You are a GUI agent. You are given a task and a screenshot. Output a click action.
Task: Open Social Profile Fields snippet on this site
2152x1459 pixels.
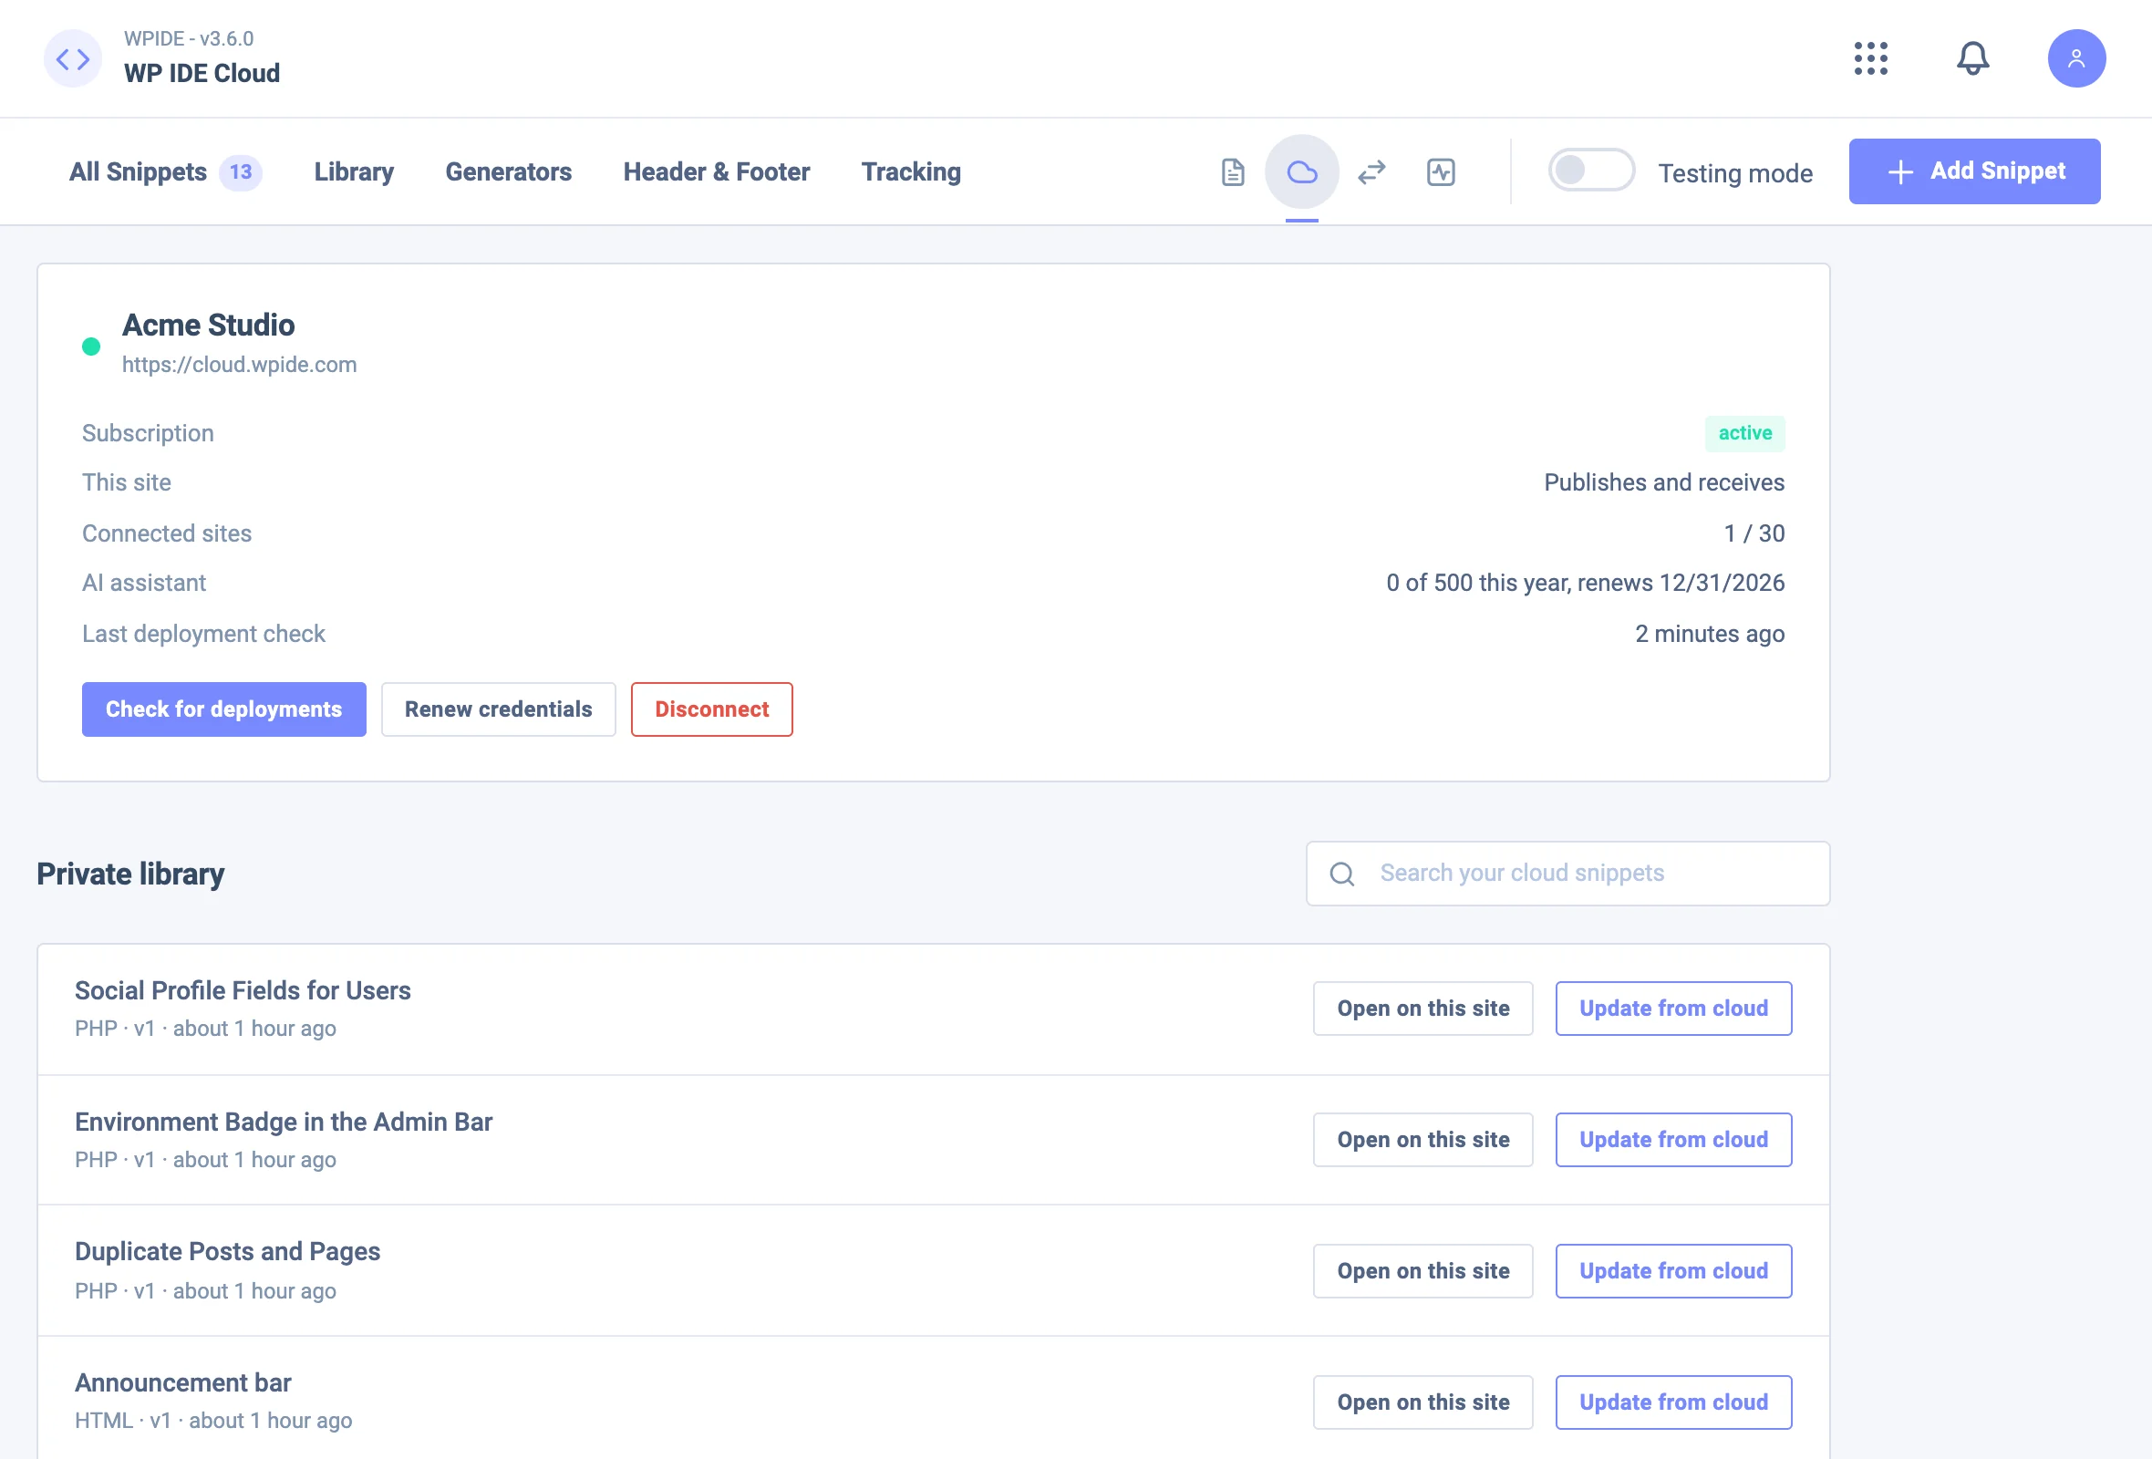pos(1423,1009)
